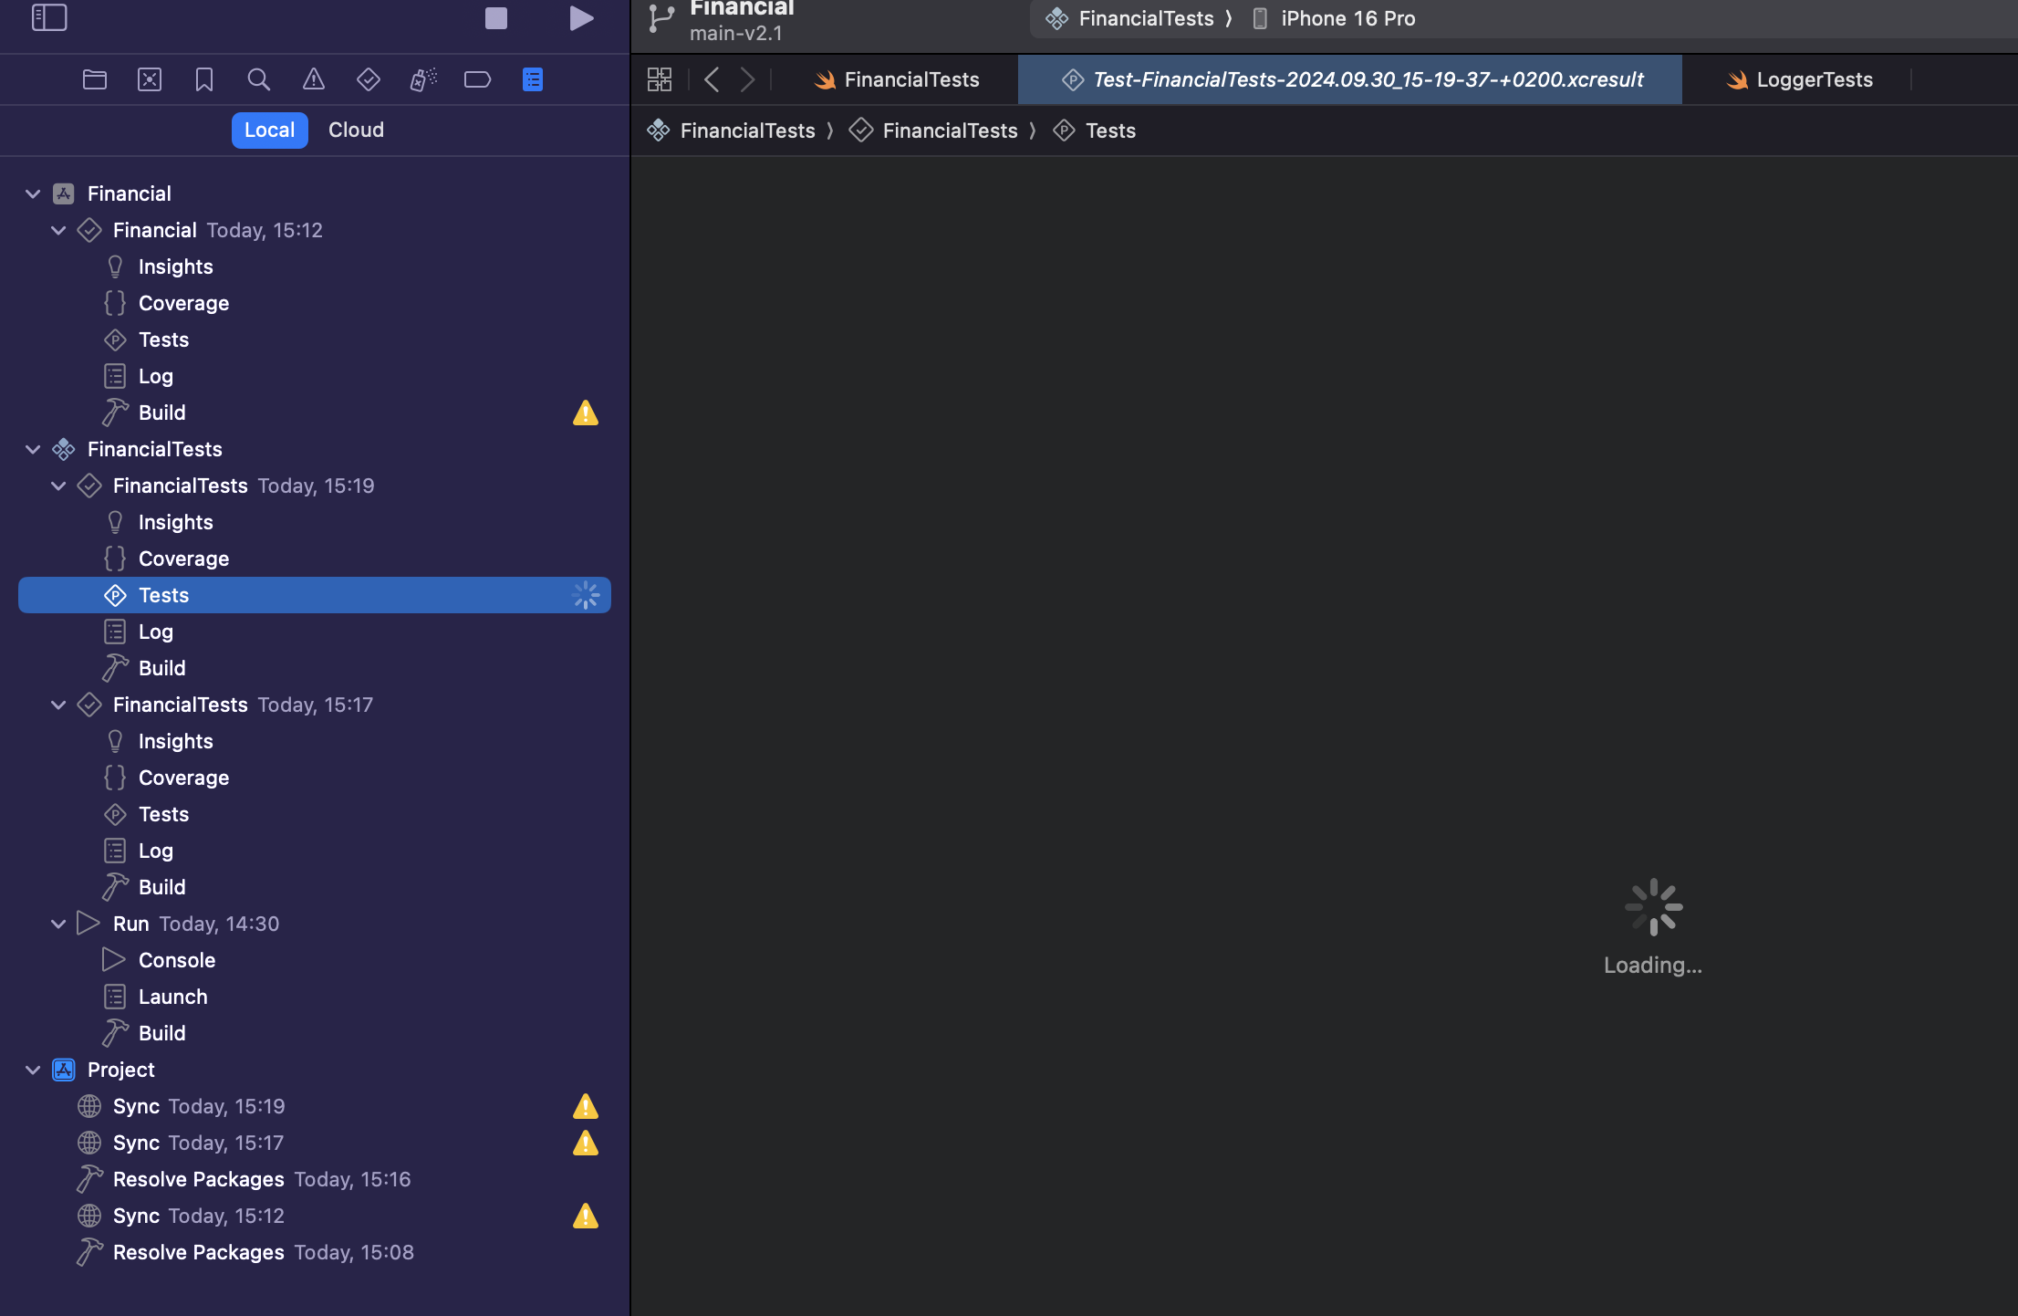Image resolution: width=2018 pixels, height=1316 pixels.
Task: Collapse the Project group
Action: (x=33, y=1070)
